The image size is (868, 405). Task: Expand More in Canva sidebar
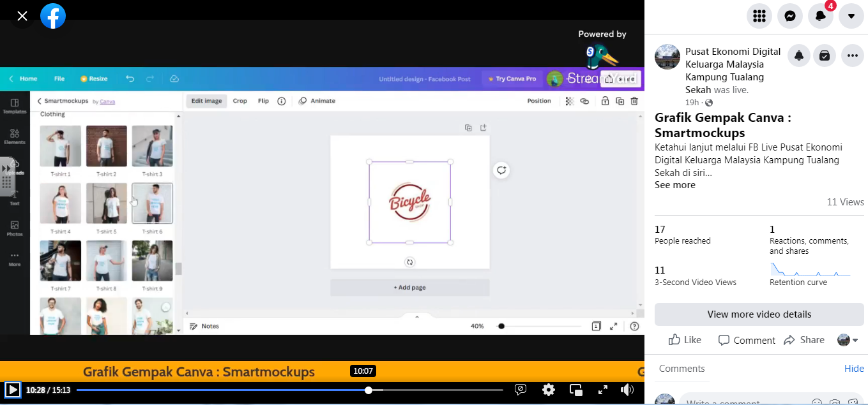coord(15,259)
